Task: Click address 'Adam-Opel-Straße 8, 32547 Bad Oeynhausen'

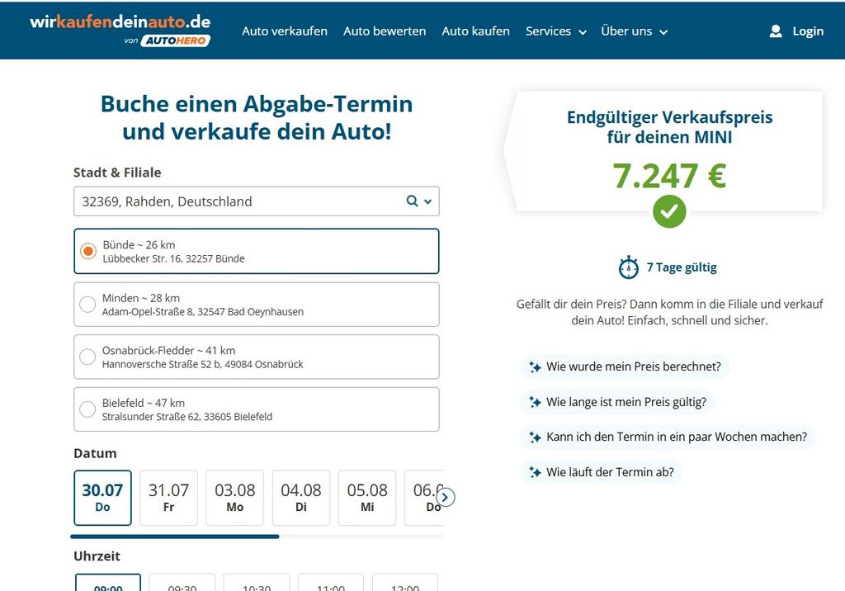Action: click(203, 312)
